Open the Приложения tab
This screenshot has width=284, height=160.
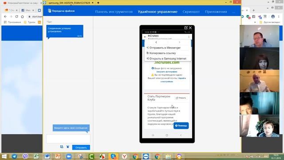(216, 12)
